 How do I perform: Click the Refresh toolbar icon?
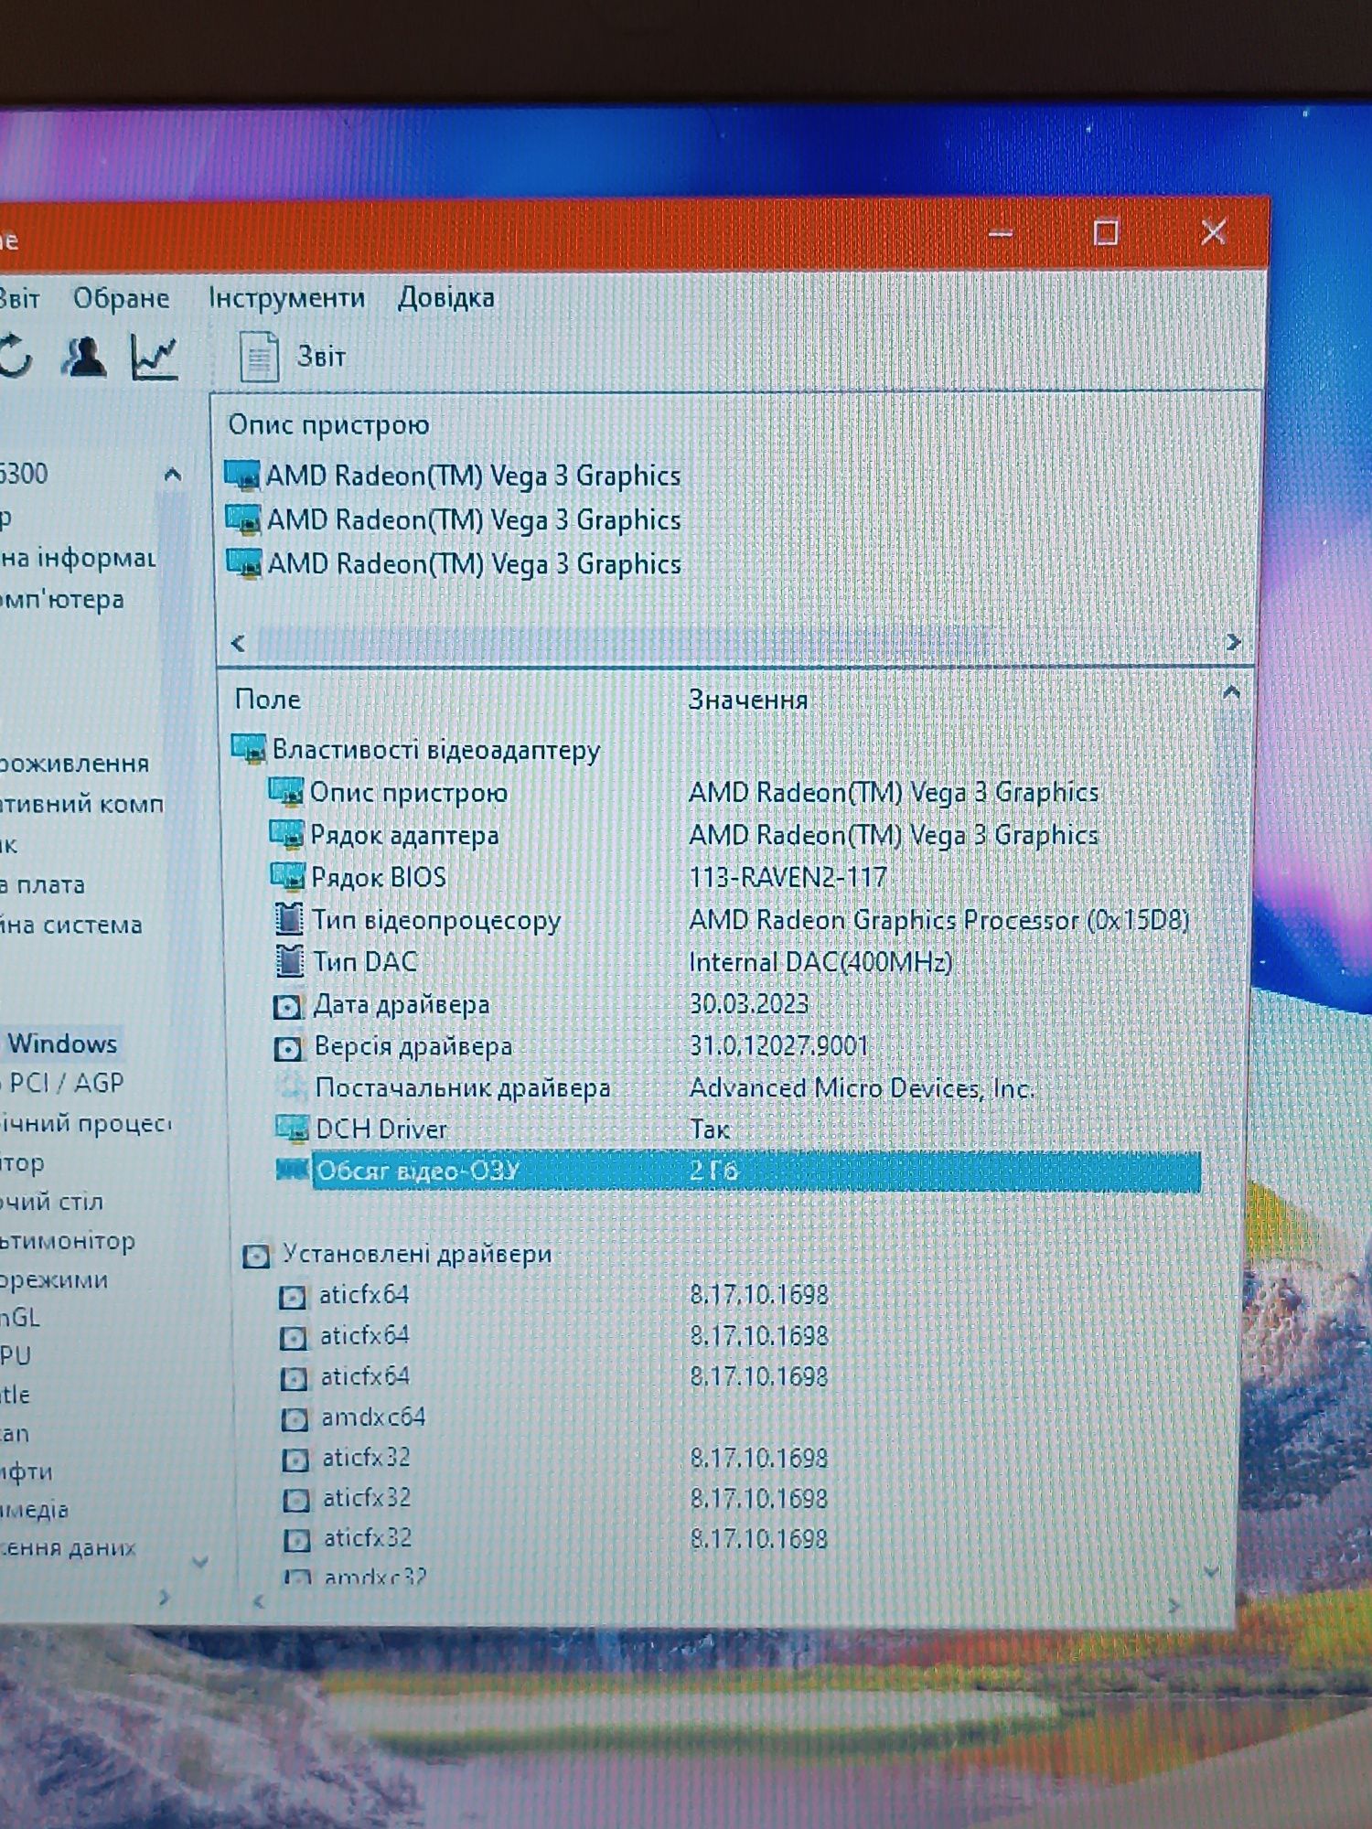16,357
